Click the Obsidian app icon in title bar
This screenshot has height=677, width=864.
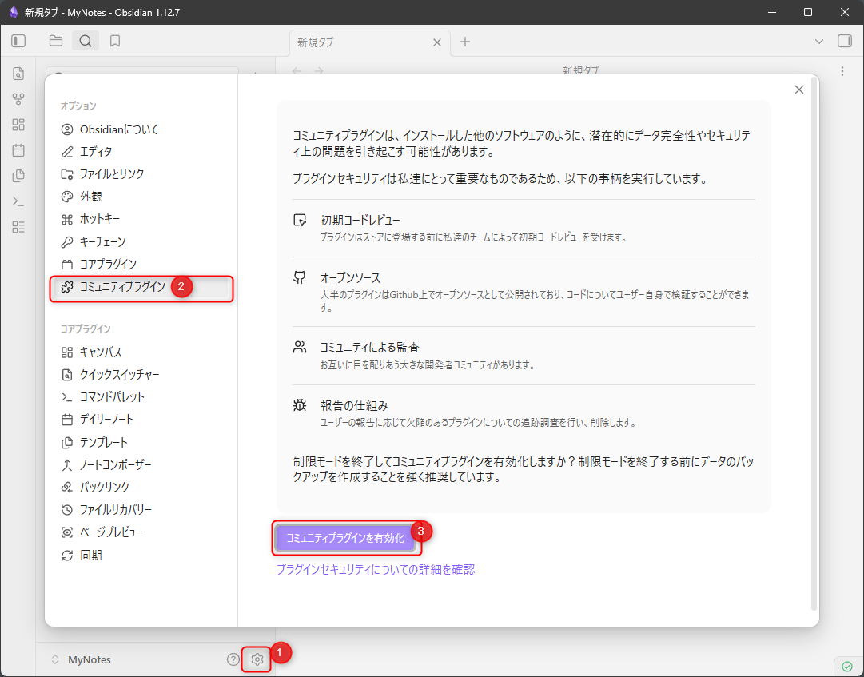tap(14, 12)
